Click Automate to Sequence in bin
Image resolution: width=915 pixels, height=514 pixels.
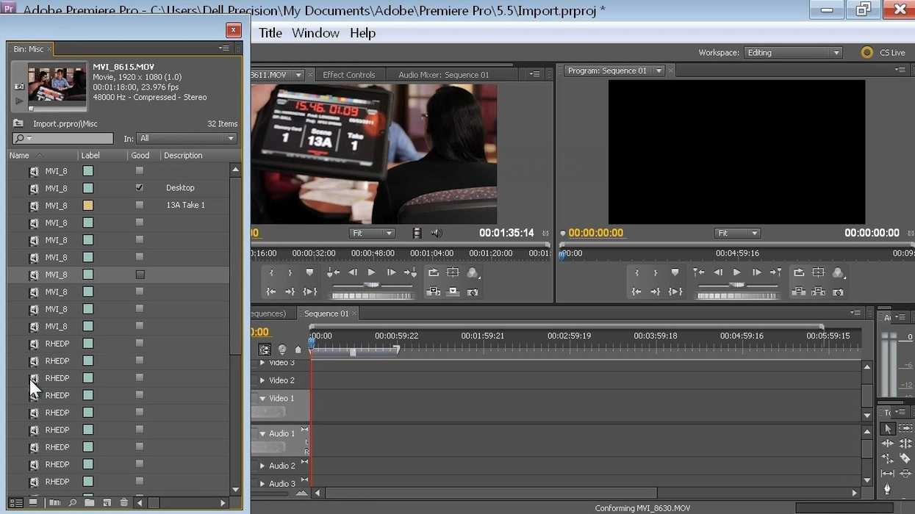click(x=54, y=503)
